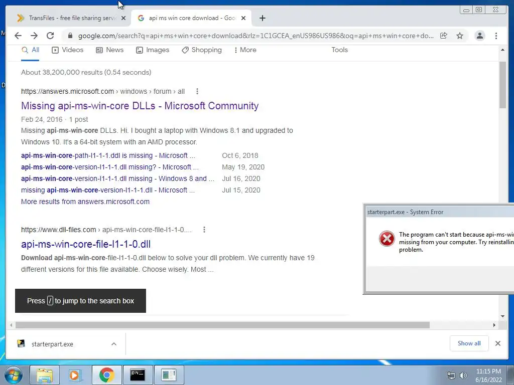
Task: Click the network tray icon
Action: (x=451, y=375)
